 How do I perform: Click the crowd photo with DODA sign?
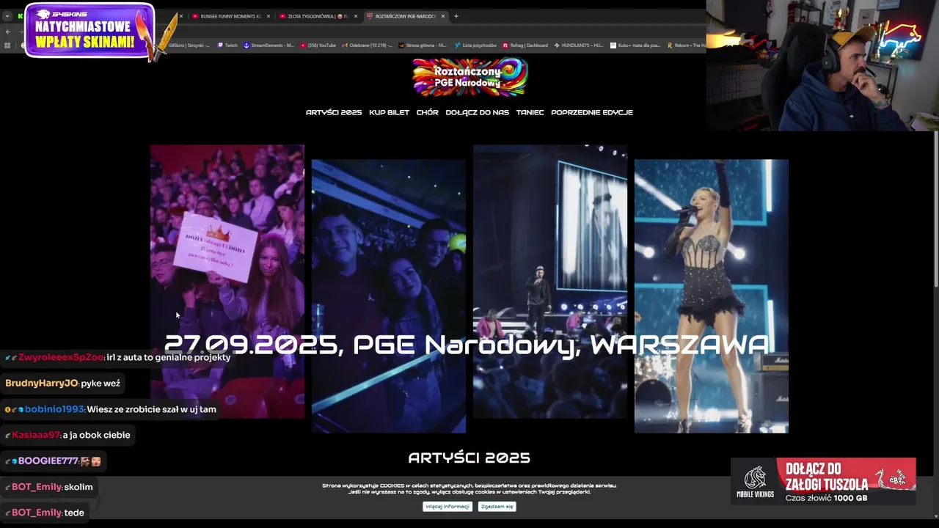click(227, 282)
